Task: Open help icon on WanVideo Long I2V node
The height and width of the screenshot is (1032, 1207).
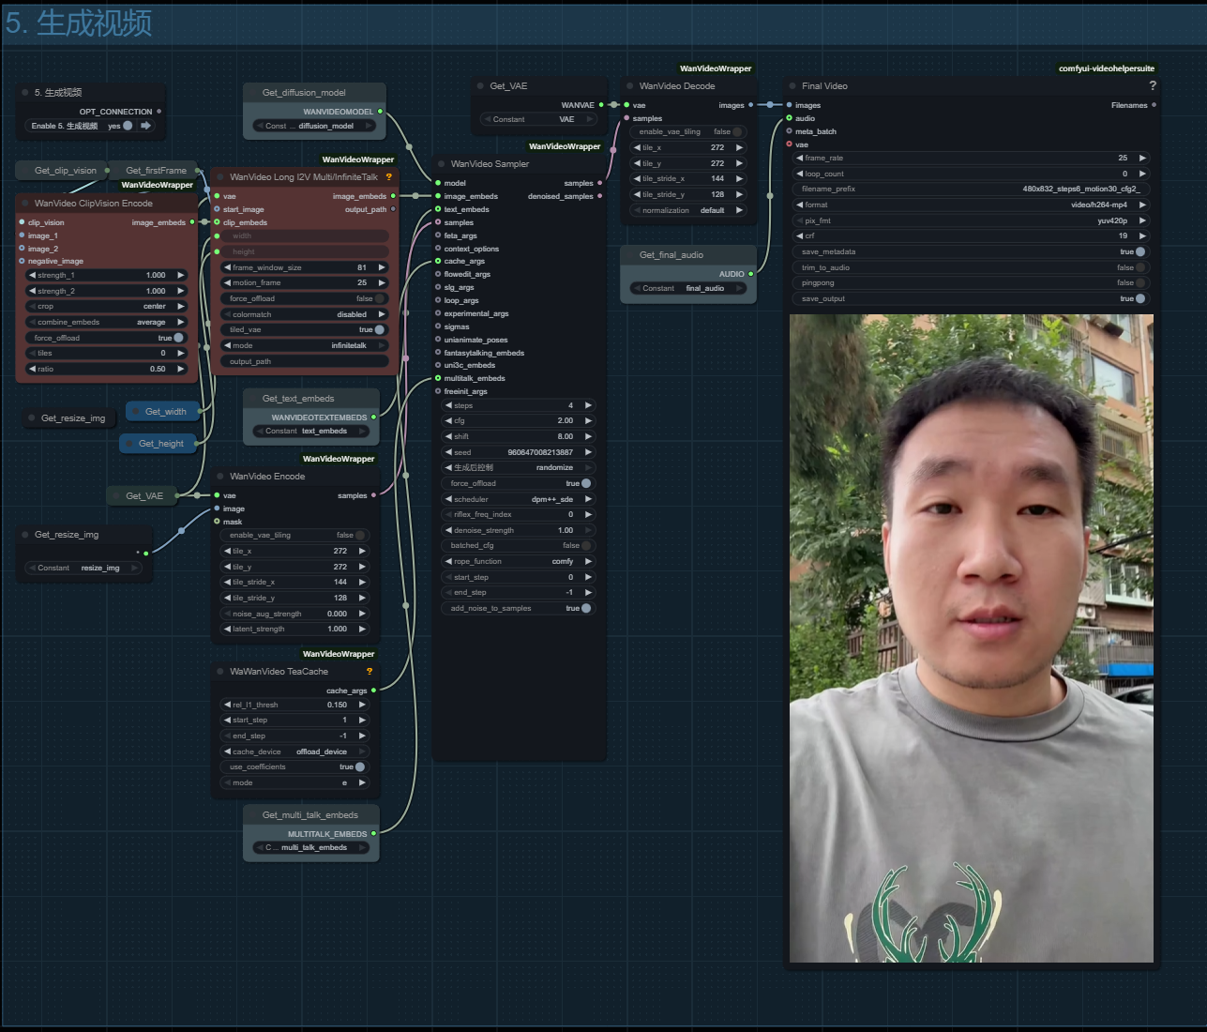Action: (388, 176)
